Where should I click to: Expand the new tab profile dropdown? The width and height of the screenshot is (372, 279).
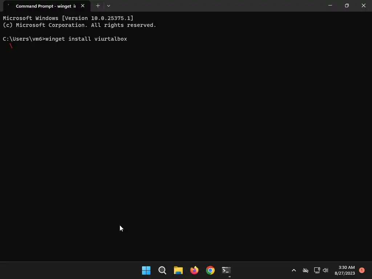tap(109, 6)
